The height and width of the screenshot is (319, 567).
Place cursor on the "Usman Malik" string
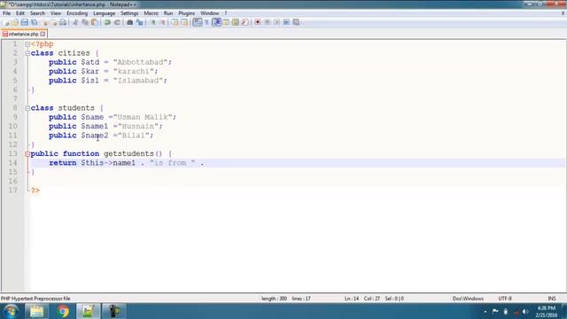(x=143, y=117)
